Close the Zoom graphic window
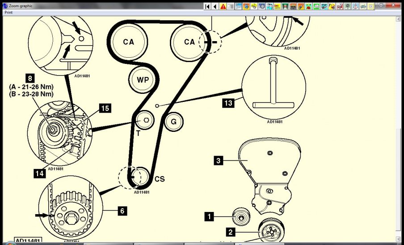This screenshot has height=245, width=404. click(x=393, y=4)
